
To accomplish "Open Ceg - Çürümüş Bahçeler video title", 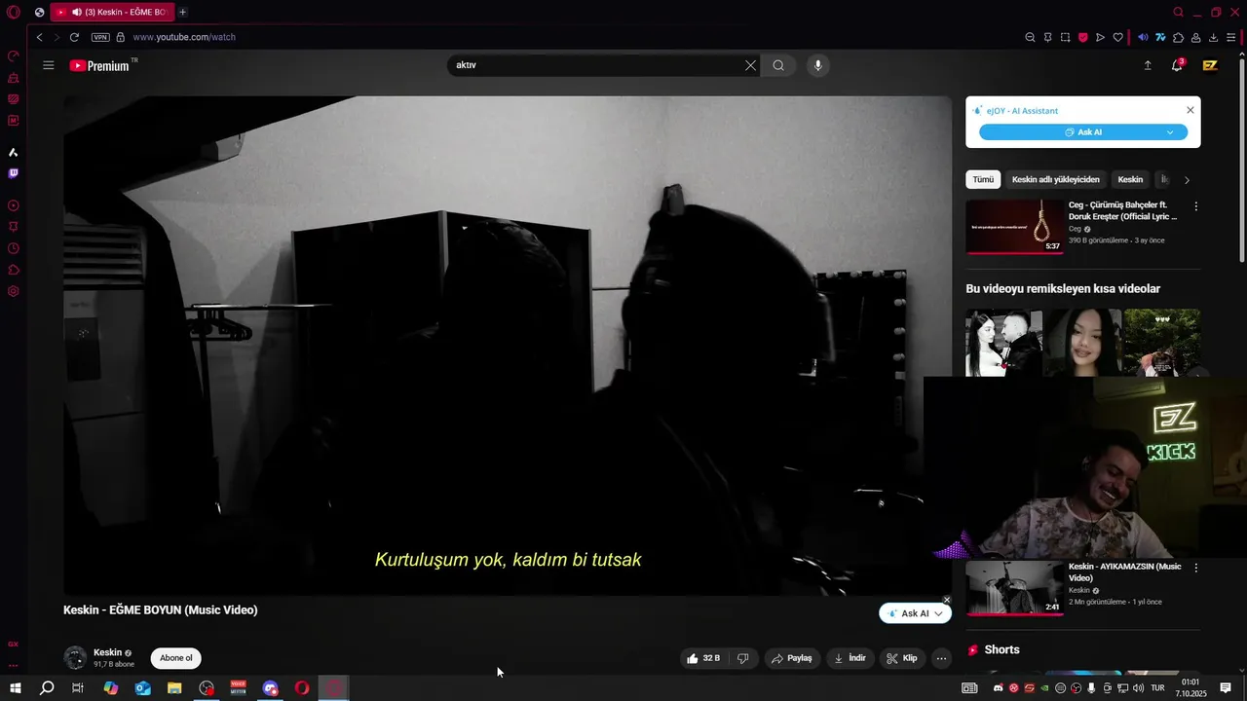I will coord(1123,210).
